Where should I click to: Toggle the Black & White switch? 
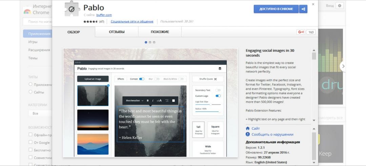(x=181, y=79)
